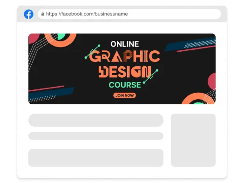
Task: Click the large bottom gray placeholder block
Action: [x=96, y=158]
